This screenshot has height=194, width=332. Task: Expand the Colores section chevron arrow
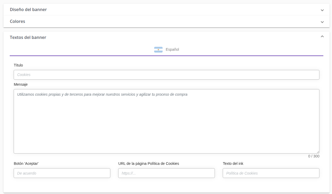coord(322,22)
